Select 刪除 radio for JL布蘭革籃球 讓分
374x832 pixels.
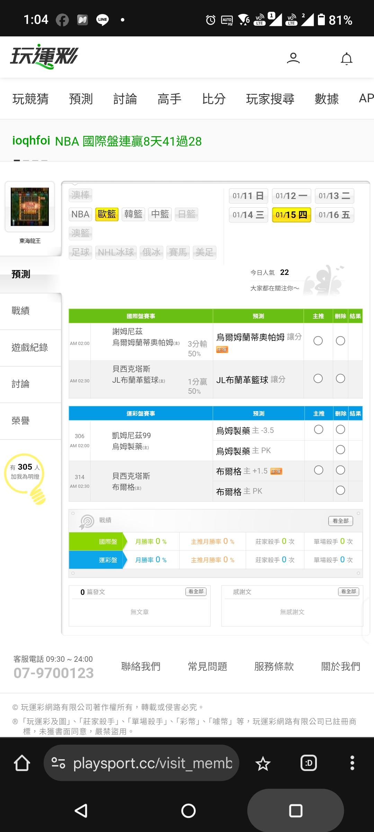(340, 378)
